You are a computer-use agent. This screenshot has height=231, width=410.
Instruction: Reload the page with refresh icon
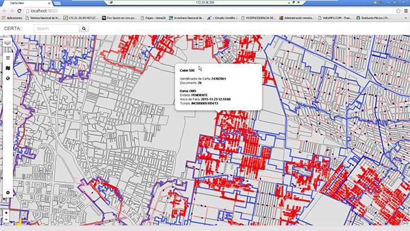pos(19,11)
